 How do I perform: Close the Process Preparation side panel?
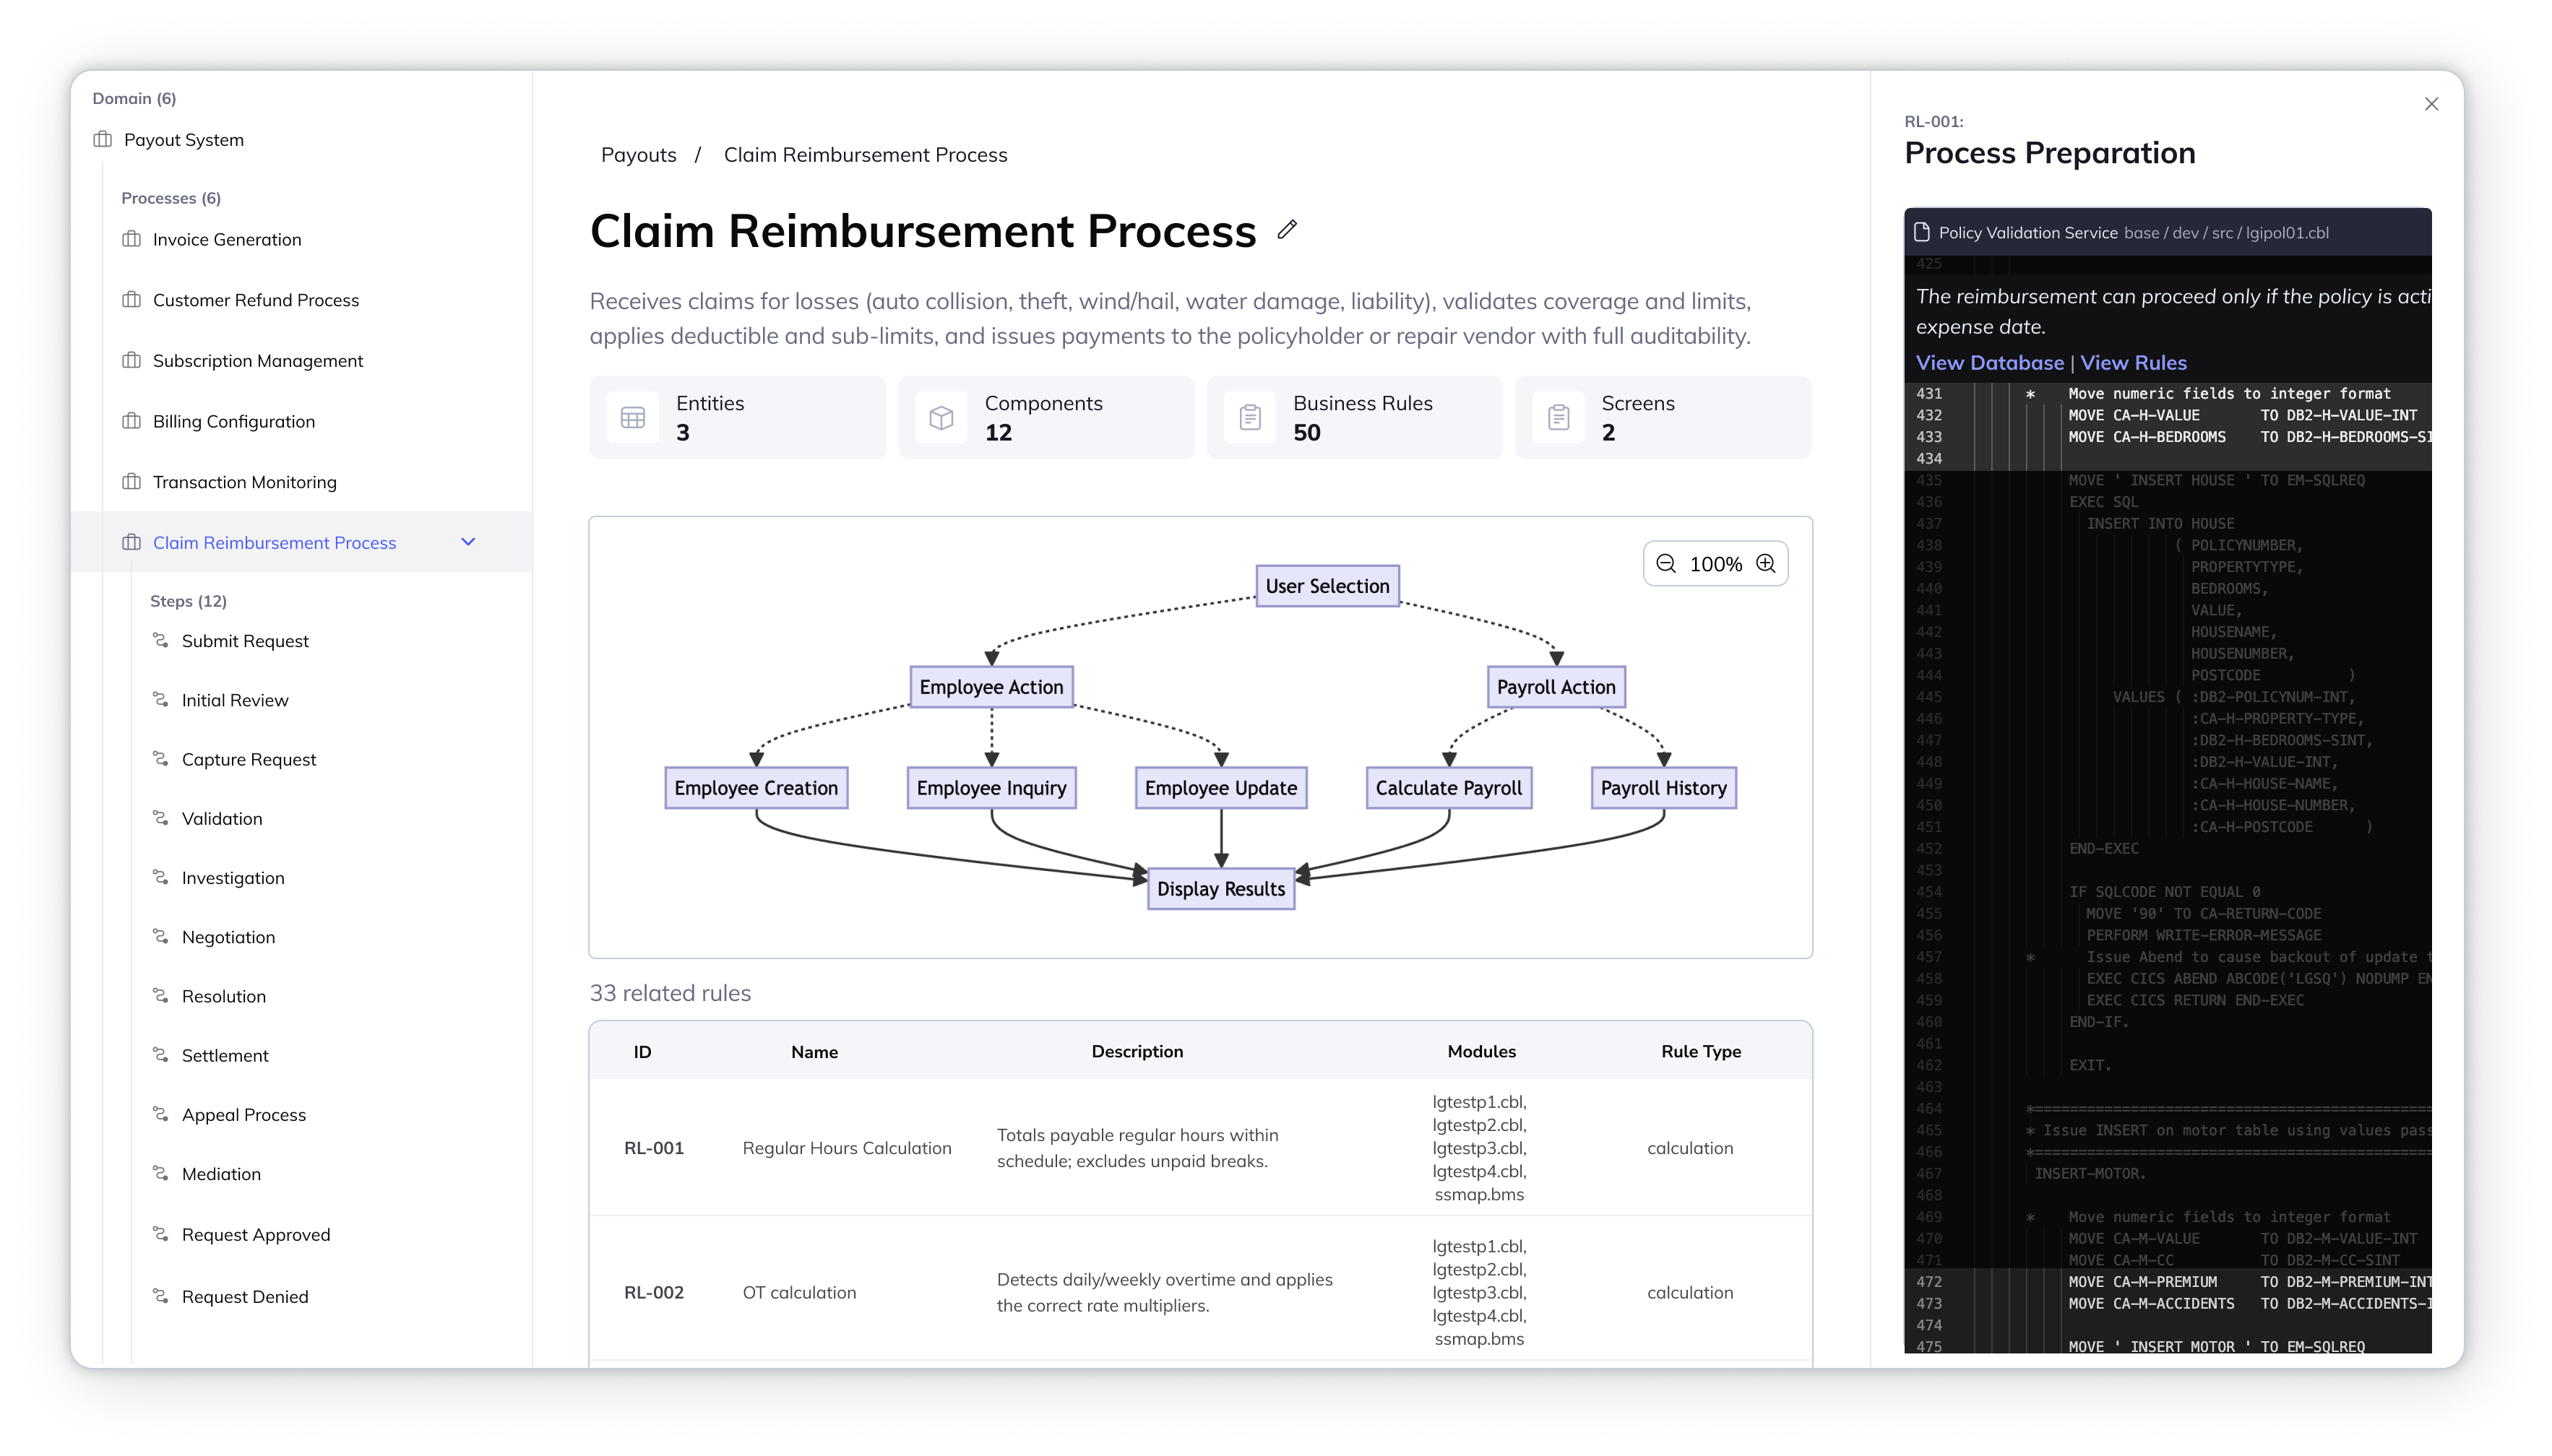[2431, 104]
